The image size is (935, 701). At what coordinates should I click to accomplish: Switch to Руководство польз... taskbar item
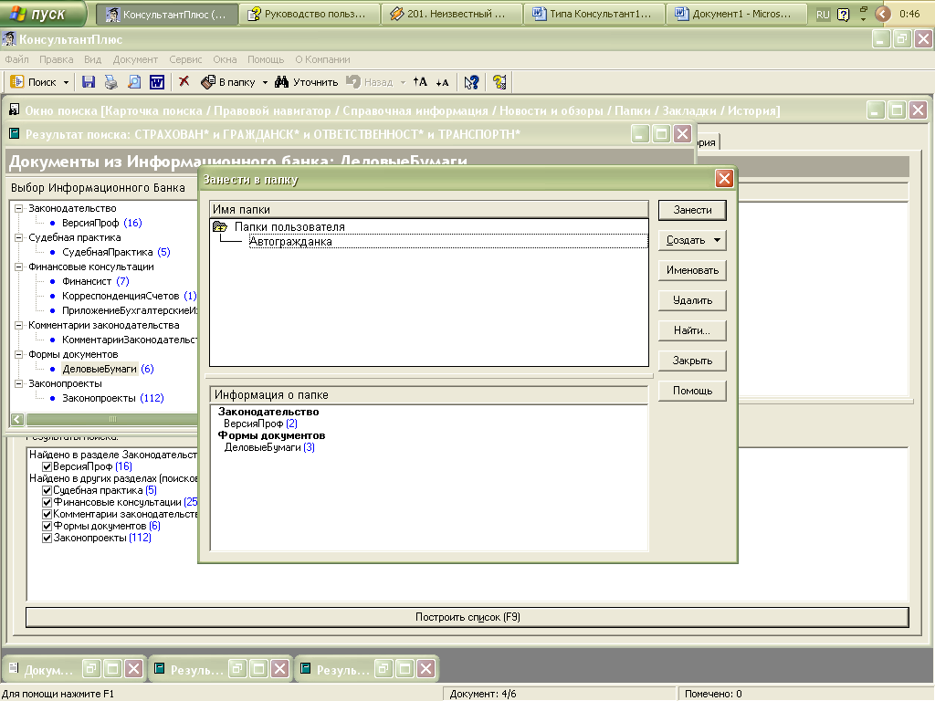[310, 14]
